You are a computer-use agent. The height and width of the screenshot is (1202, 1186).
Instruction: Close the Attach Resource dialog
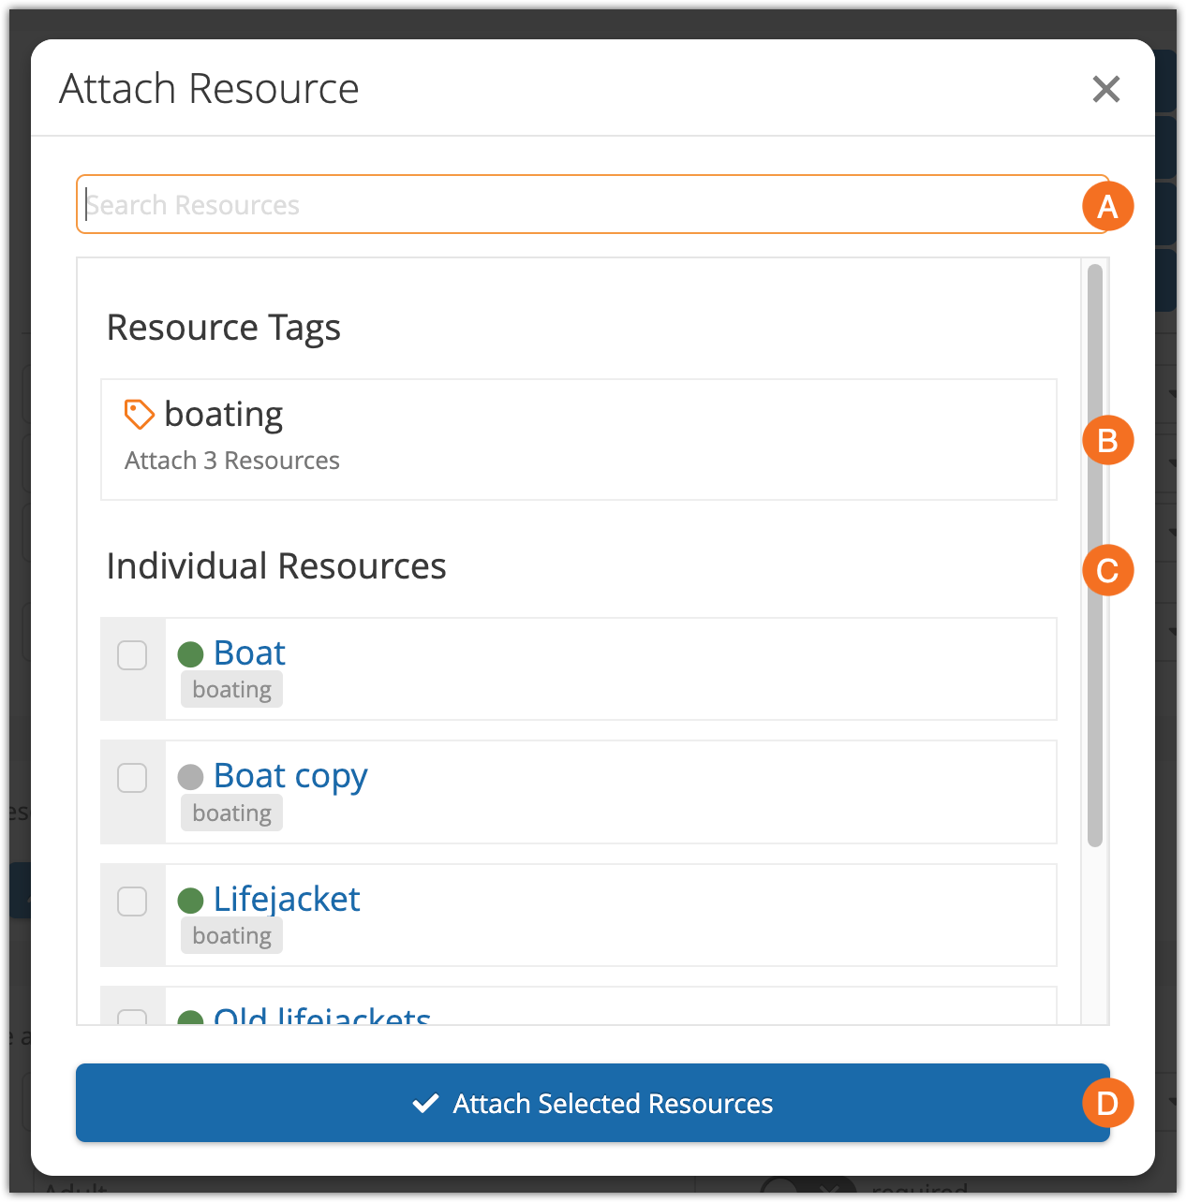coord(1106,89)
